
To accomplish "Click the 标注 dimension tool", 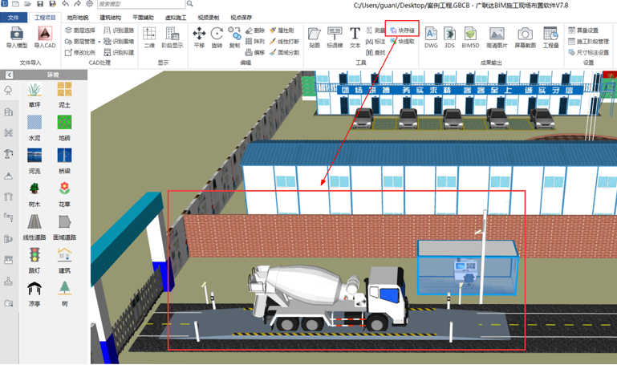I will click(375, 41).
